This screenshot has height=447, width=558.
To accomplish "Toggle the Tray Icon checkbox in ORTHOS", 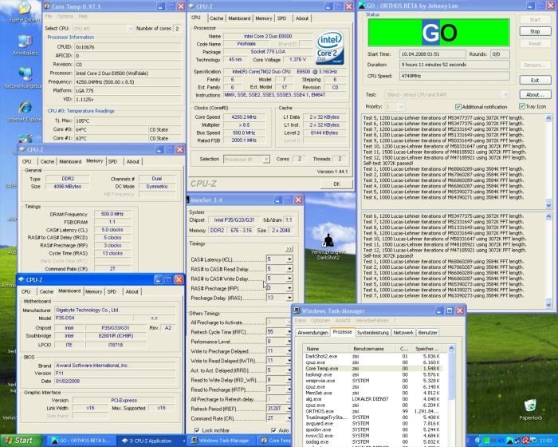I will (521, 106).
